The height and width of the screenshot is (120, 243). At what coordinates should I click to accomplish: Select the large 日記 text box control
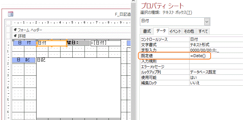(78, 88)
